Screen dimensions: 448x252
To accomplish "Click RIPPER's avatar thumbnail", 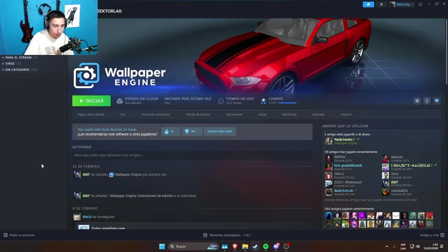I will point(329,159).
